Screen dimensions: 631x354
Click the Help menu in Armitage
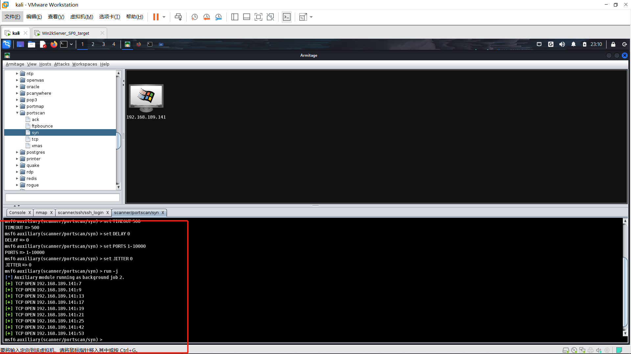click(x=105, y=64)
